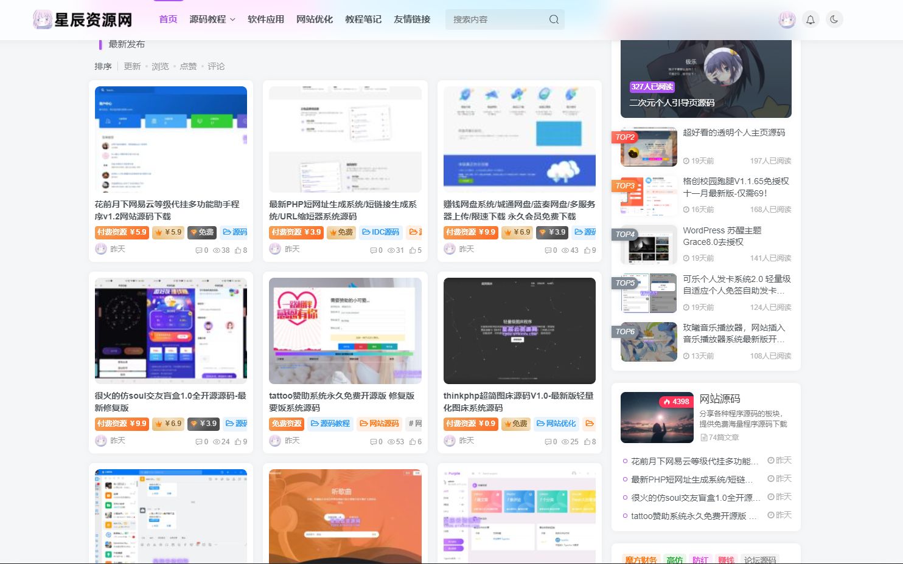This screenshot has height=564, width=903.
Task: Click author avatar on thinkphp图床 post
Action: [450, 441]
